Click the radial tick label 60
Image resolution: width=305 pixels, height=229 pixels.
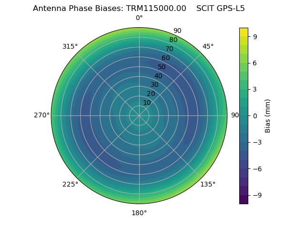pyautogui.click(x=166, y=58)
